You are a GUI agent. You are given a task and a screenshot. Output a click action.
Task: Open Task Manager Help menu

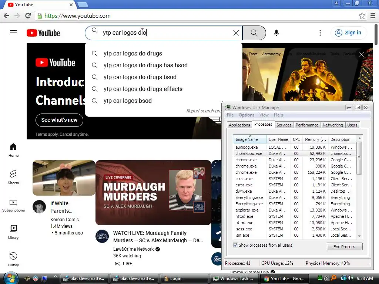[278, 115]
